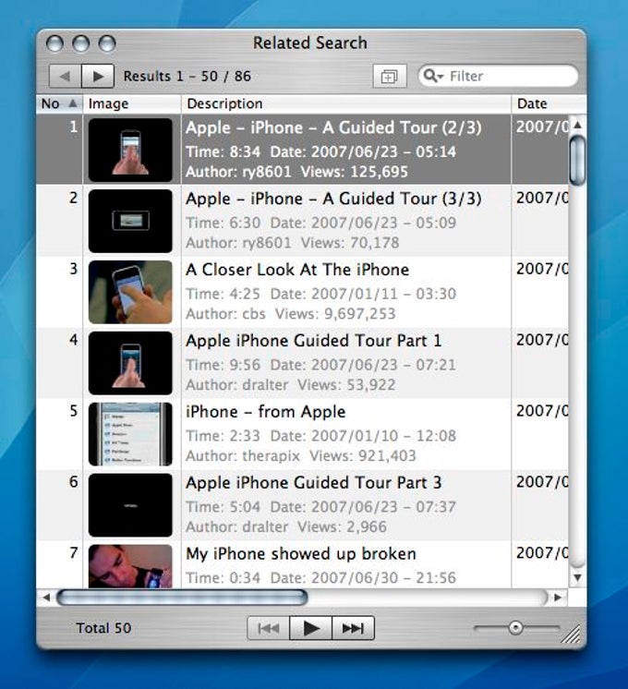
Task: Select thumbnail of Apple iPhone Guided Tour Part 1
Action: [130, 363]
